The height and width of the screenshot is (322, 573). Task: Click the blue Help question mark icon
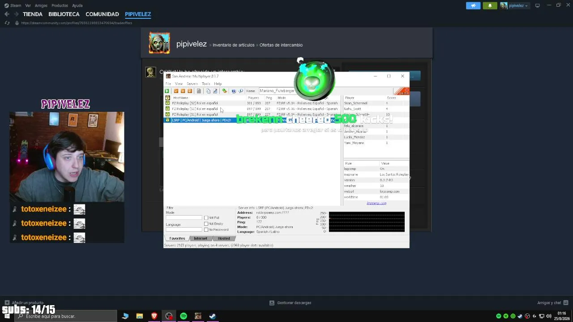tap(234, 91)
